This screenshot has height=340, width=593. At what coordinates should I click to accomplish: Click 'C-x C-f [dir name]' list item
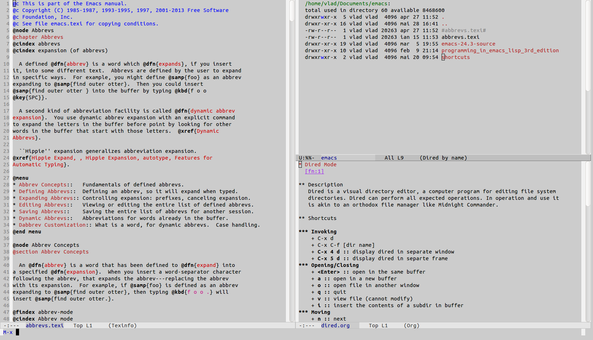click(x=343, y=245)
